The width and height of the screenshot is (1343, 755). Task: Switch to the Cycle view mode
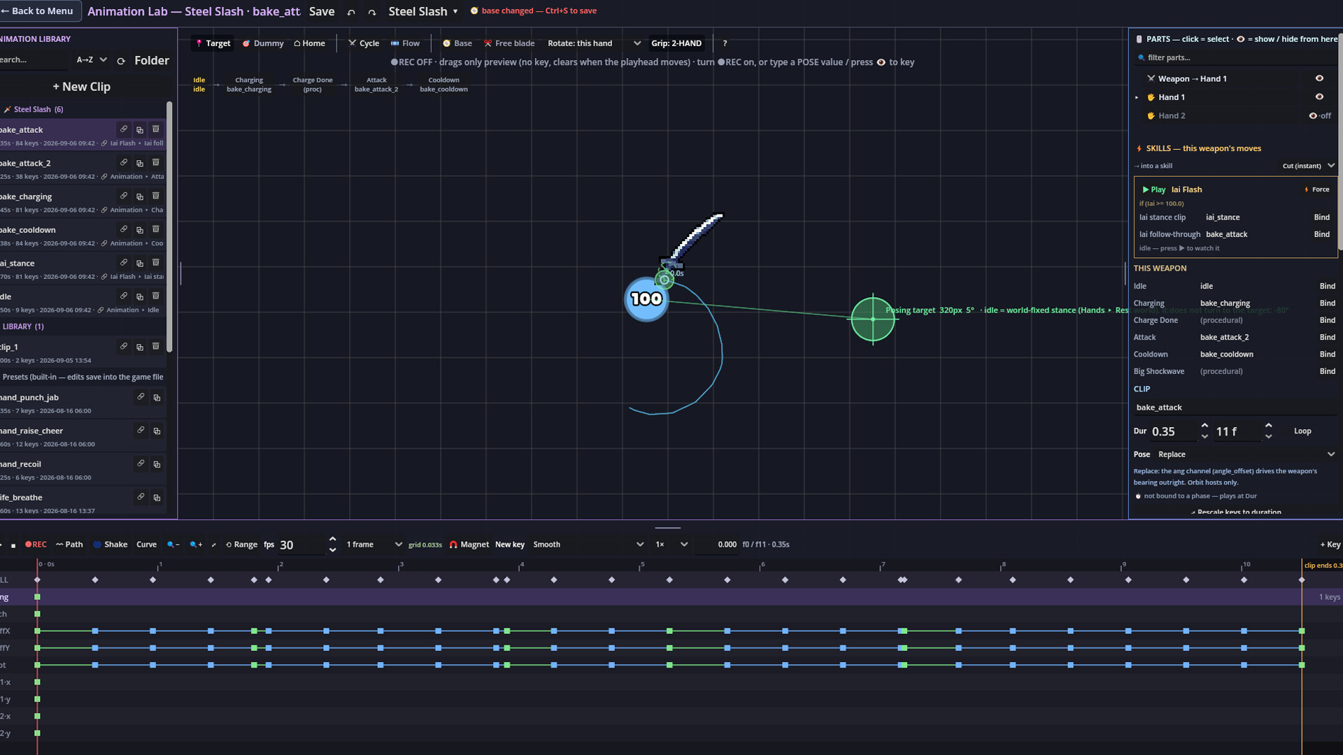(364, 43)
